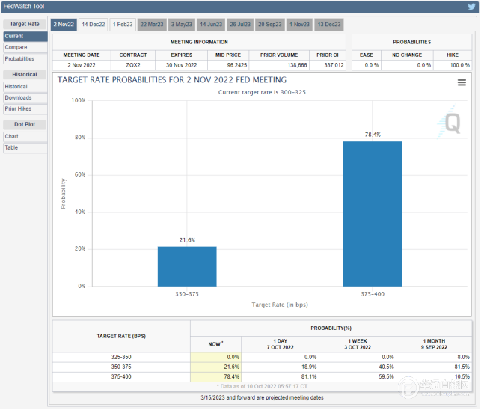Switch to the 1 Feb23 meeting tab
481x410 pixels.
click(123, 25)
